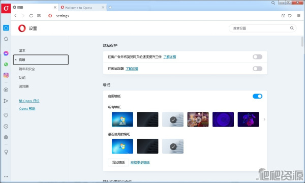
Task: Click the 隐私保护 section heading
Action: coord(110,46)
